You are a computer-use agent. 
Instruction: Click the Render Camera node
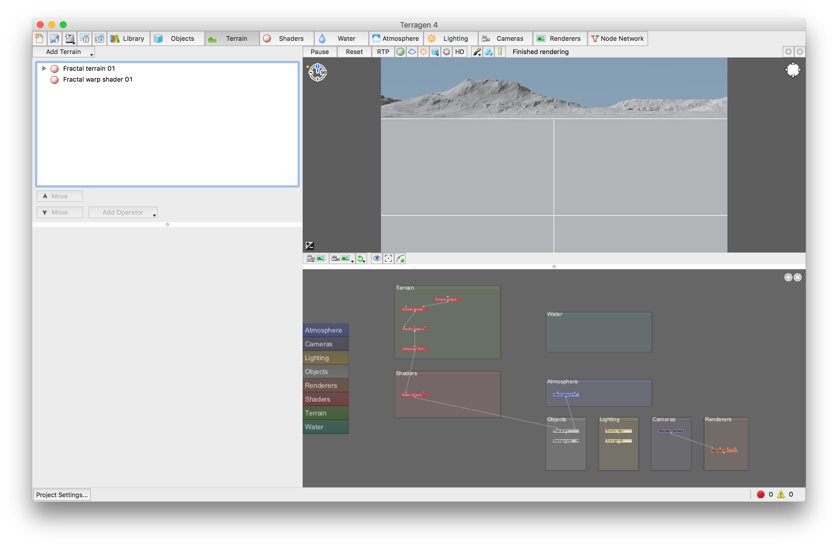click(671, 431)
